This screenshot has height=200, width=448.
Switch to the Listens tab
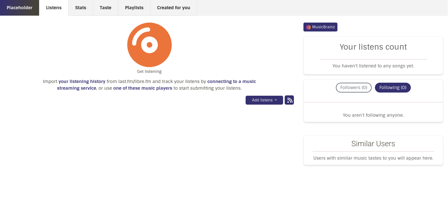click(54, 8)
